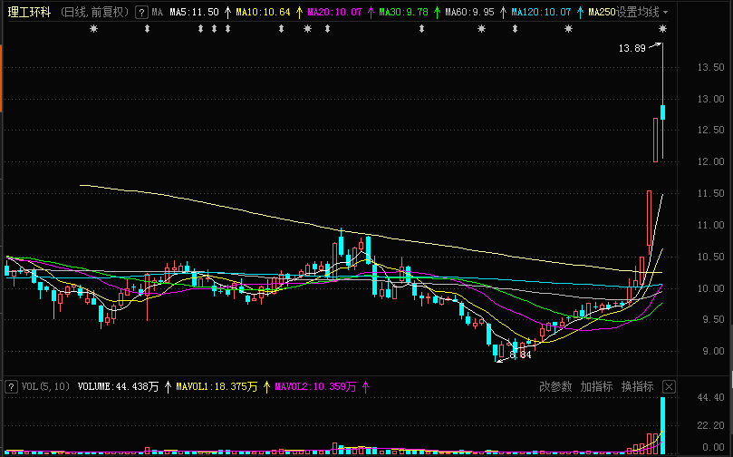The image size is (733, 457).
Task: Select the magenta MA20:10.07 label
Action: pos(334,13)
